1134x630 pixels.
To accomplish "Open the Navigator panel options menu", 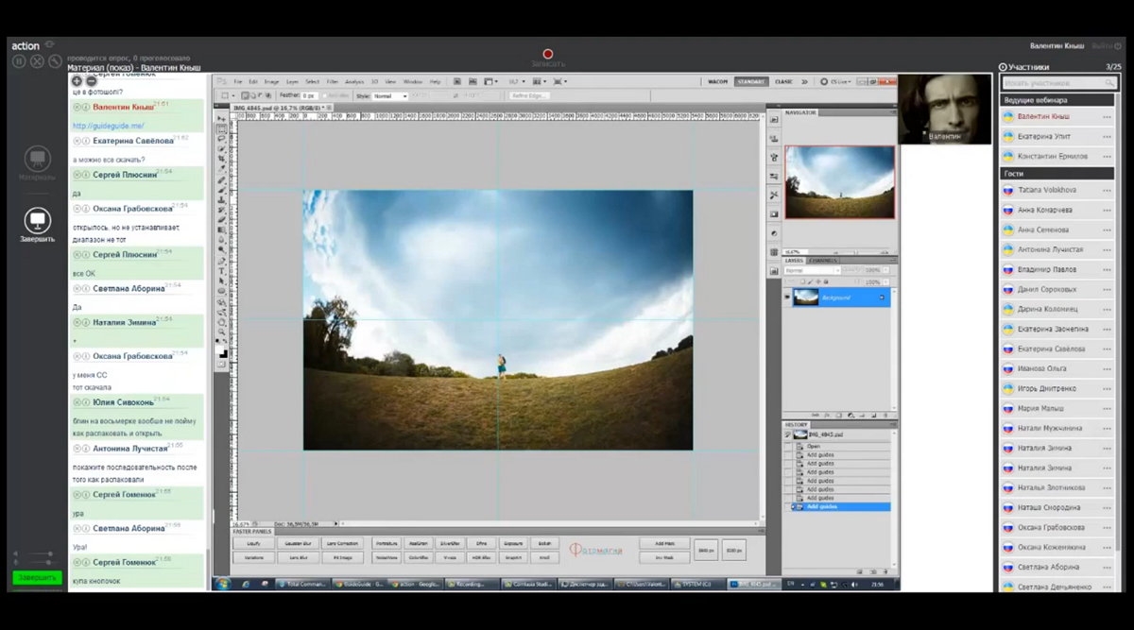I will coord(894,111).
